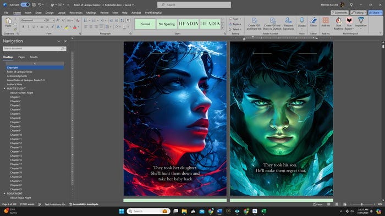Screen dimensions: 385x216
Task: Click the Comments button
Action: 339,13
